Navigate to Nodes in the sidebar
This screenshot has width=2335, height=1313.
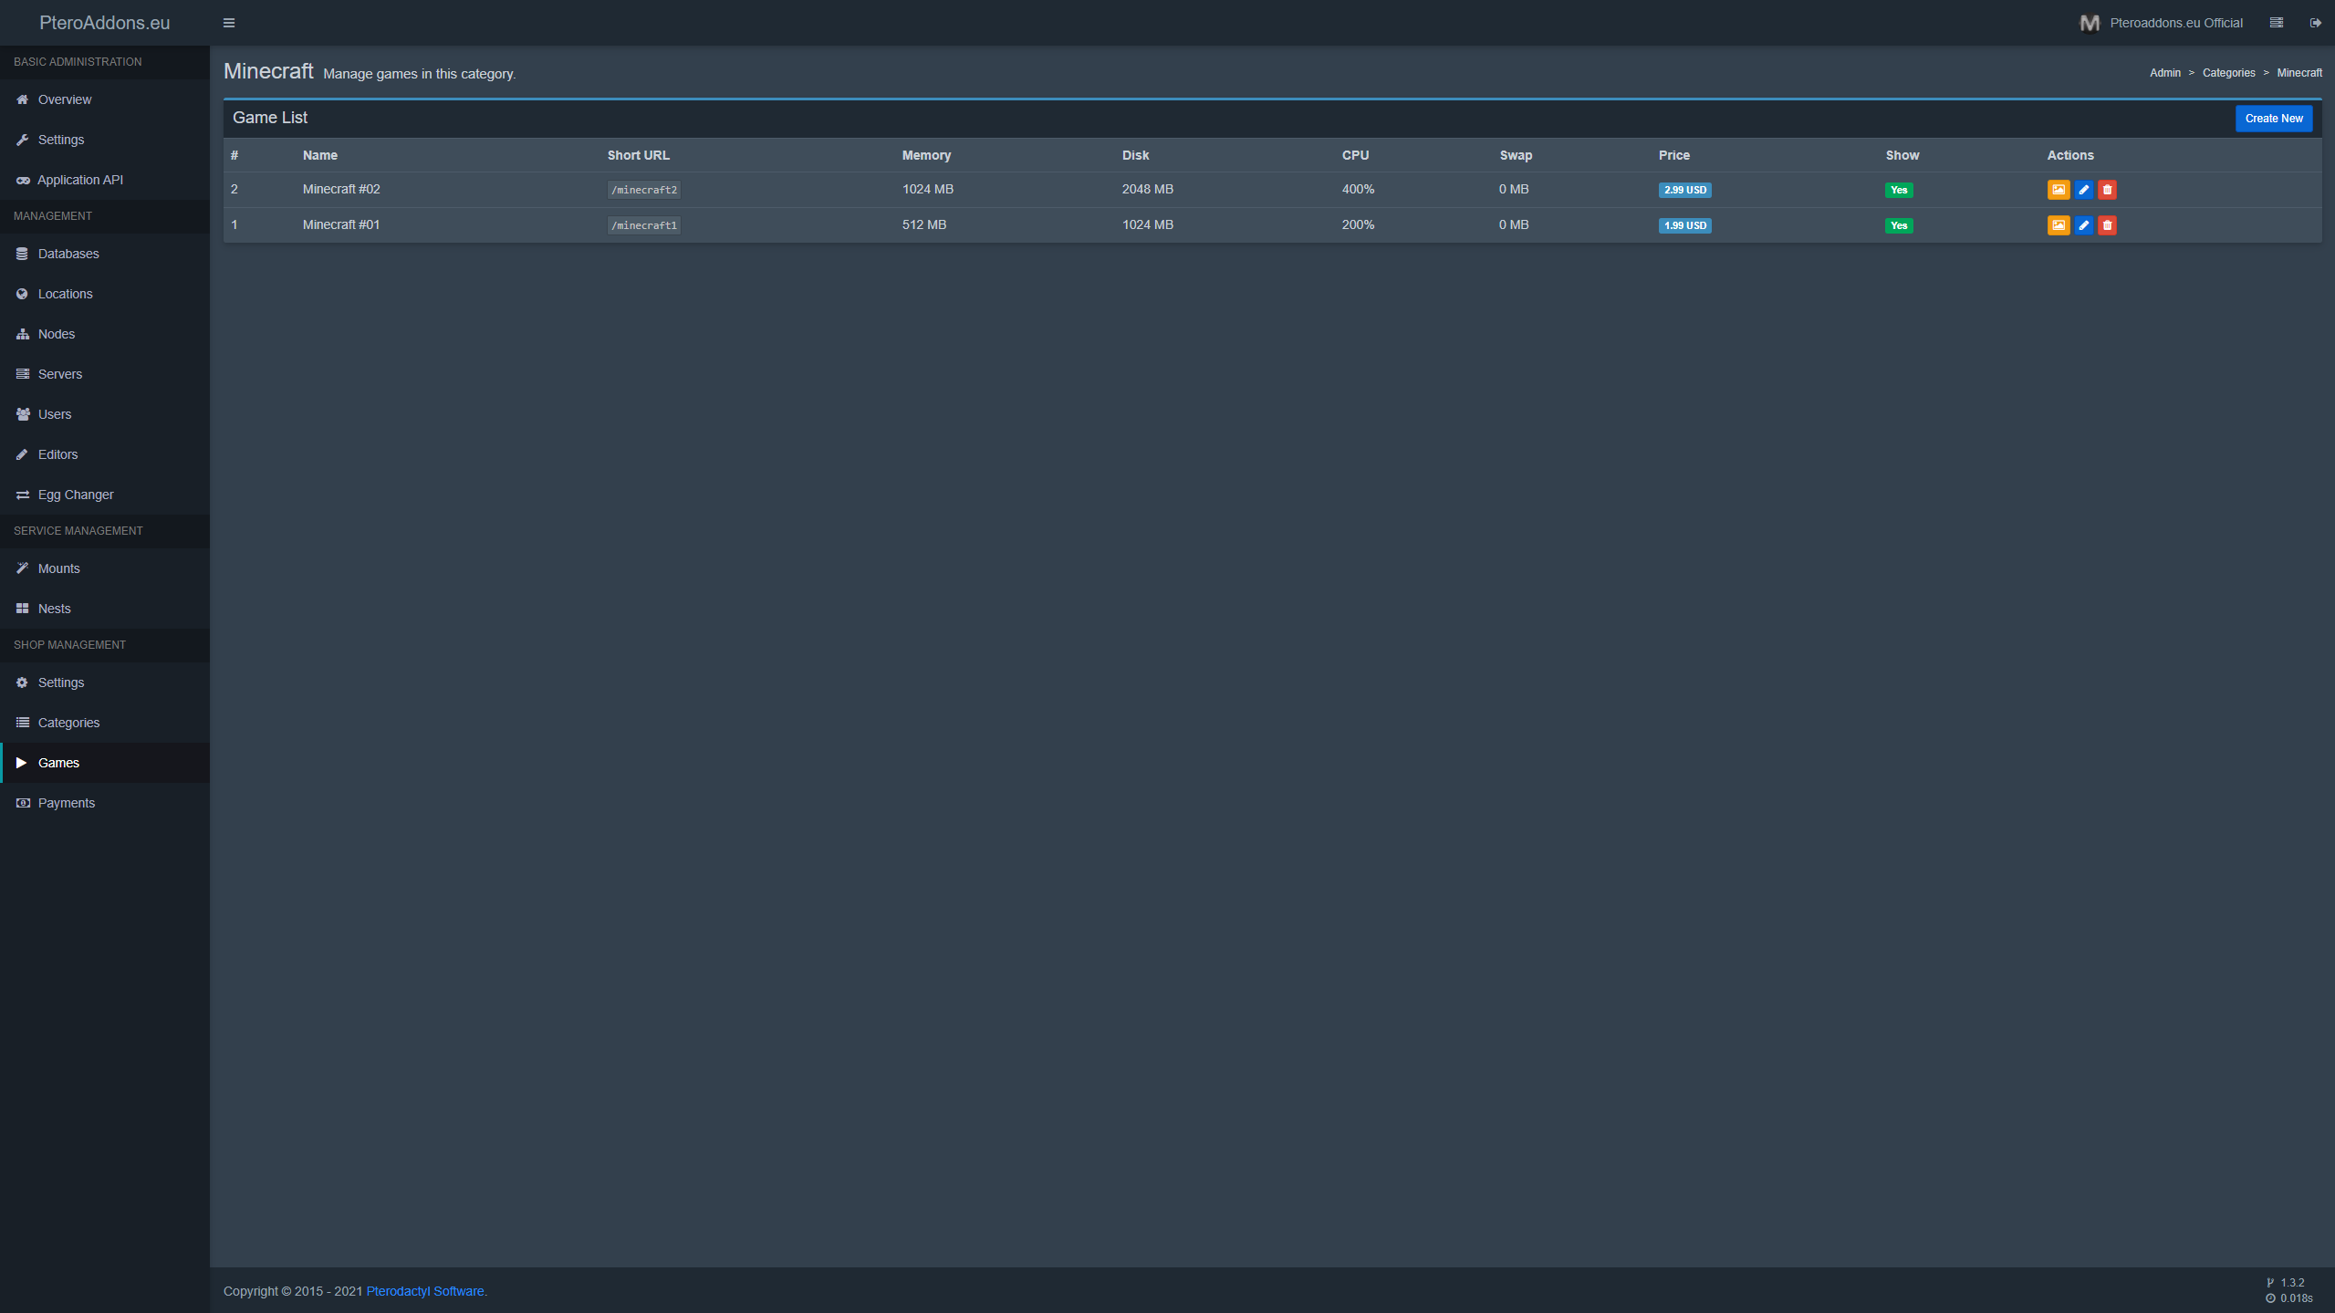pos(57,334)
